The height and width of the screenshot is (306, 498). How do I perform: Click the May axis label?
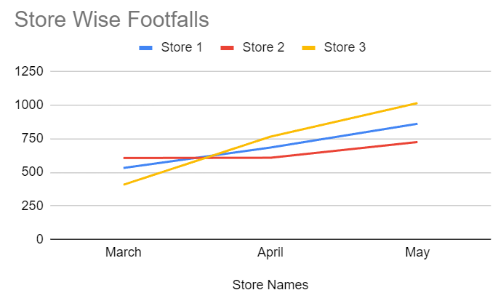pyautogui.click(x=417, y=253)
